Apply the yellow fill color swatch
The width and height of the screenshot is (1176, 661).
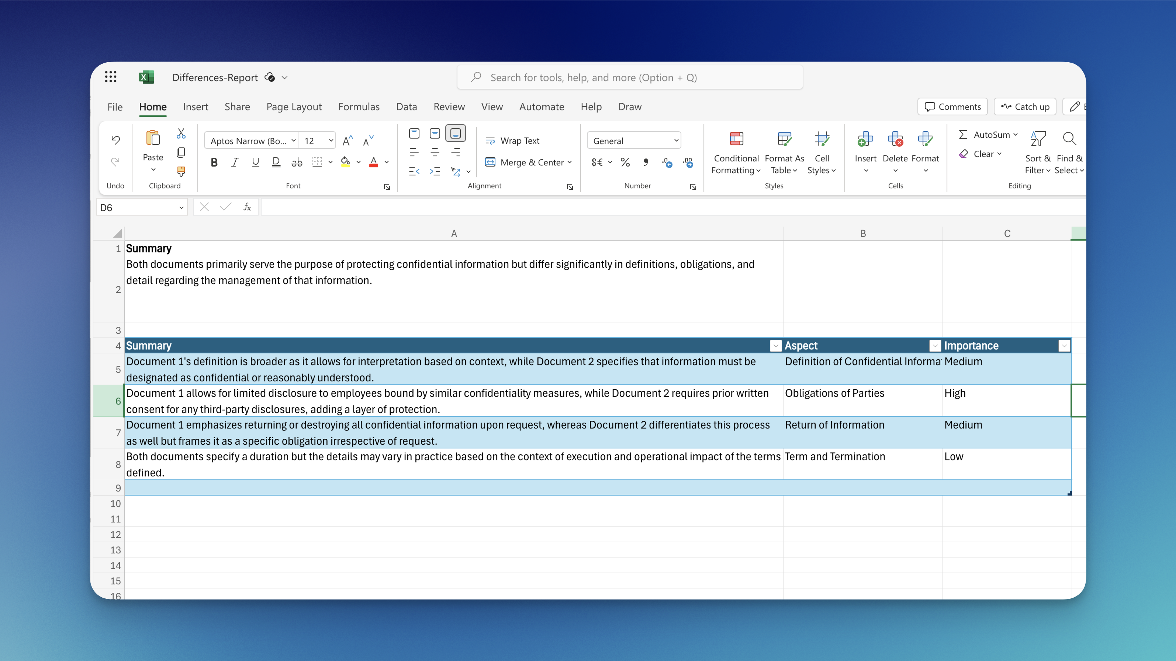click(345, 162)
